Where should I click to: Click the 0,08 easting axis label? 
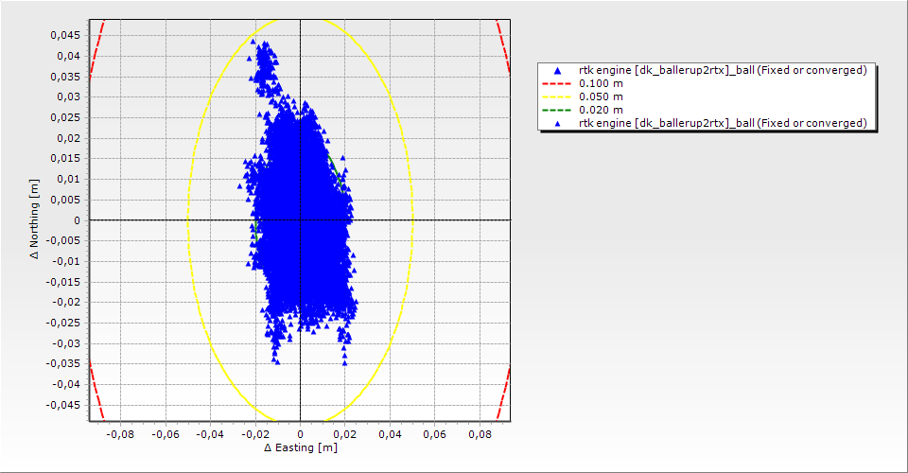pyautogui.click(x=480, y=434)
